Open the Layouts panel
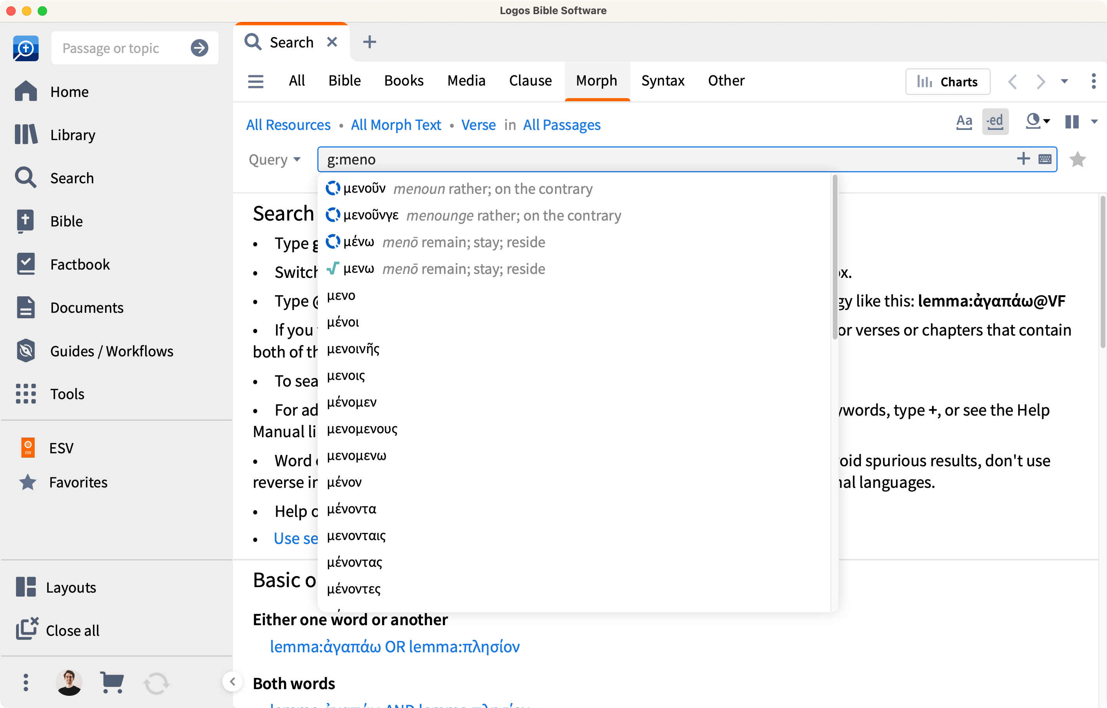This screenshot has width=1107, height=708. (x=56, y=588)
